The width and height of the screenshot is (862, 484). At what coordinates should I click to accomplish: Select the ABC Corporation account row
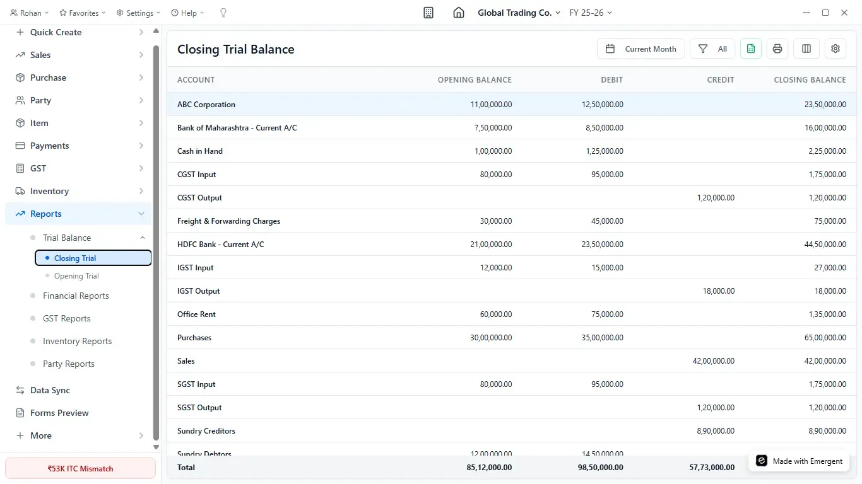tap(206, 104)
